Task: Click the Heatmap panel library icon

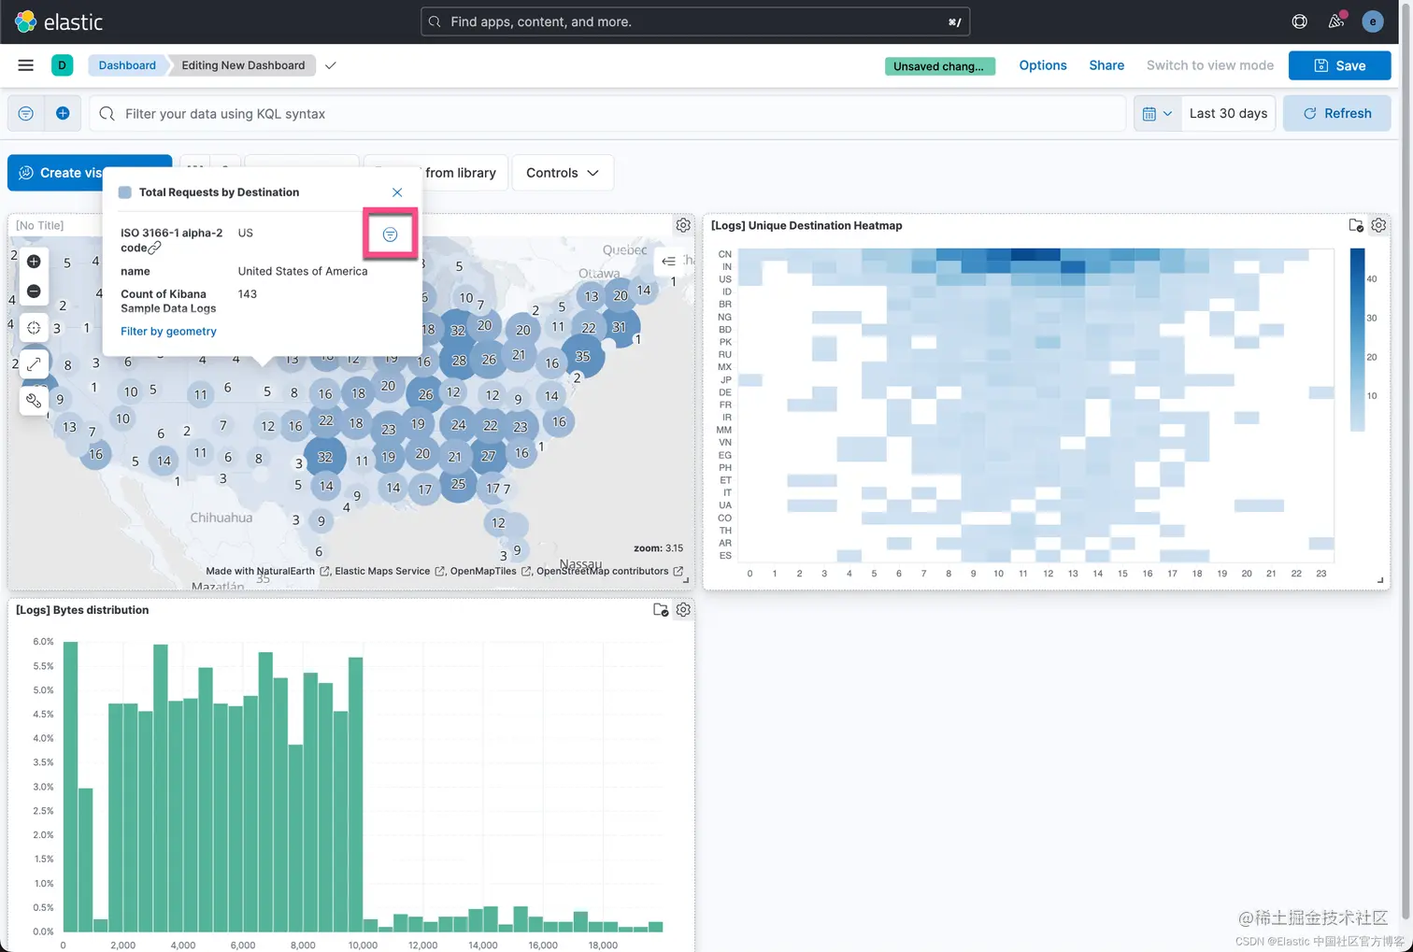Action: point(1356,225)
